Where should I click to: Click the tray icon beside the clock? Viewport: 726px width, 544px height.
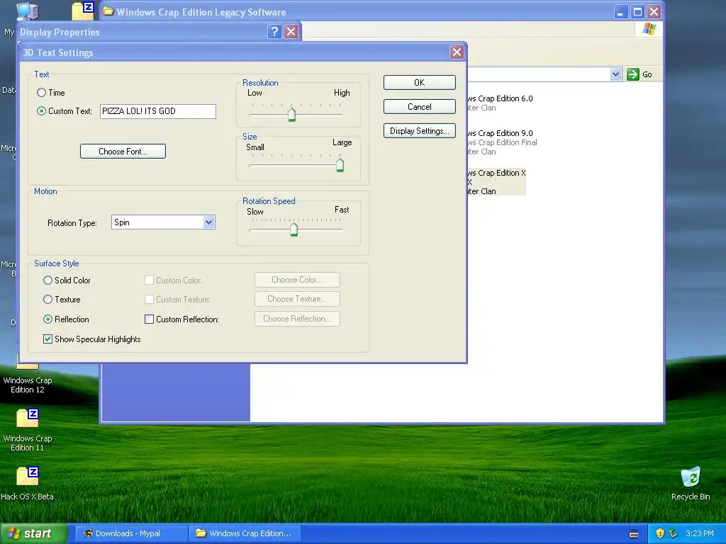pos(674,533)
